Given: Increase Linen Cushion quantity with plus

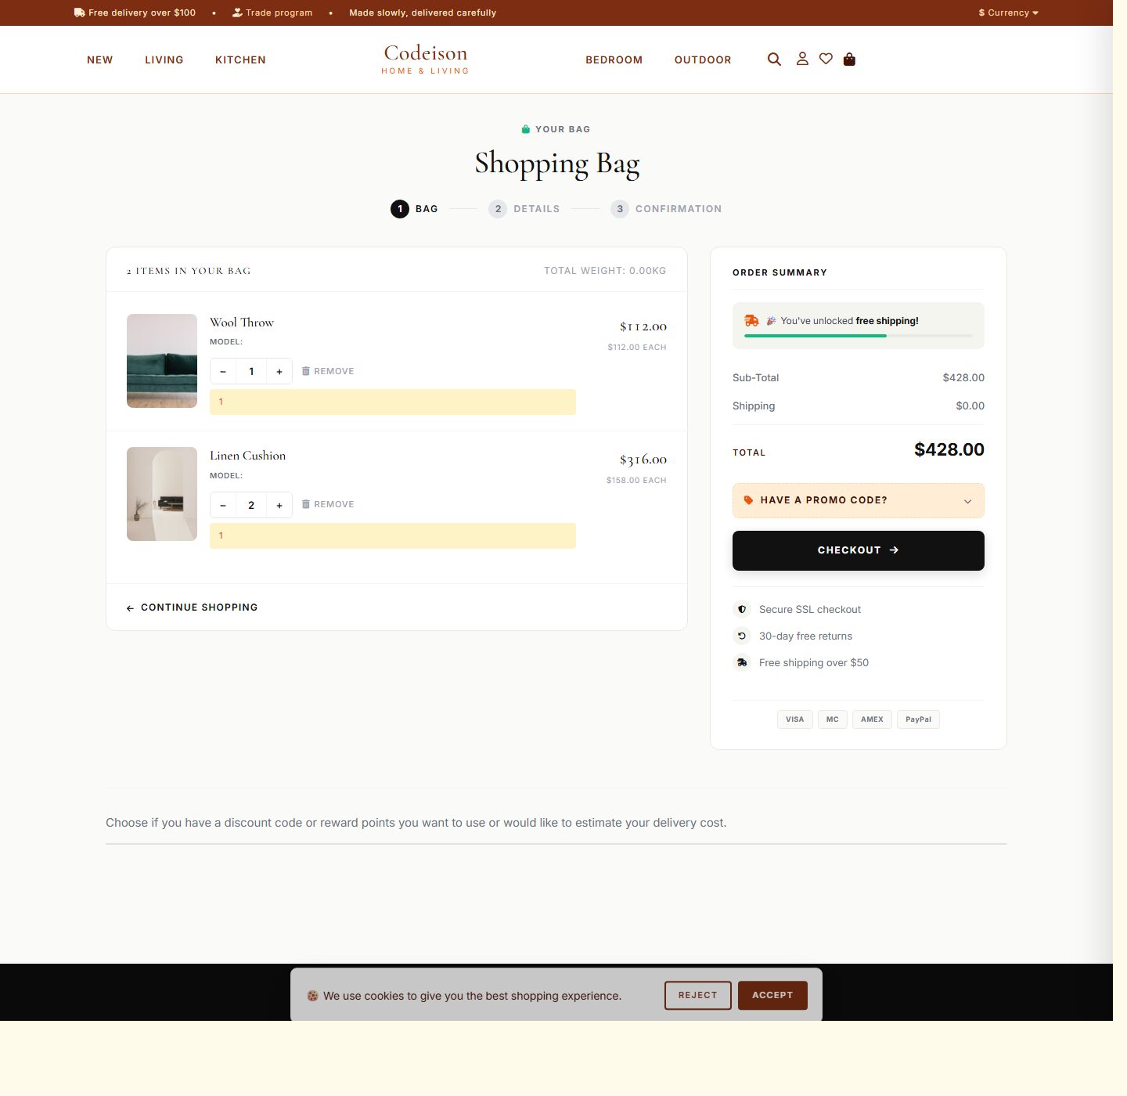Looking at the screenshot, I should pyautogui.click(x=279, y=505).
